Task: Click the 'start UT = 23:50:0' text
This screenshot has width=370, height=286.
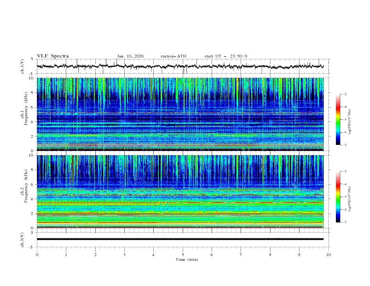Action: (x=226, y=56)
